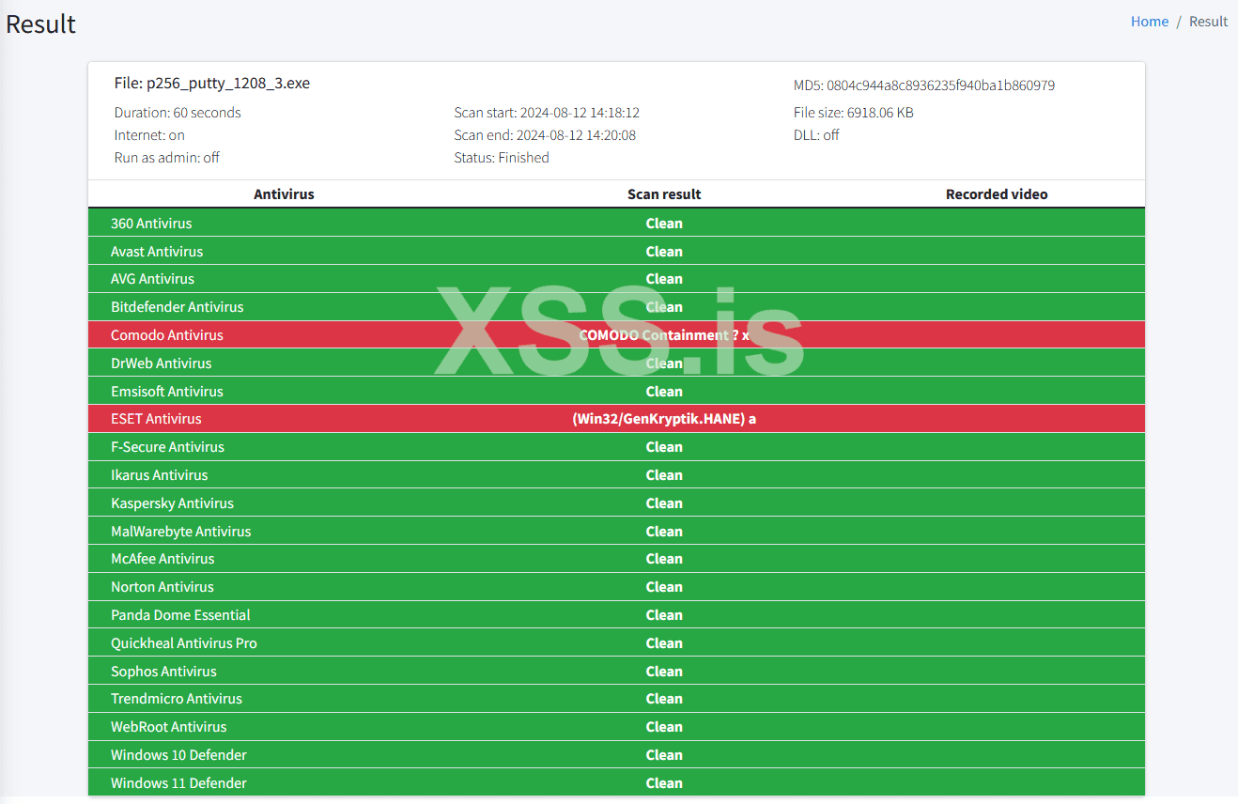Click the Clean result for WebRoot Antivirus

point(664,727)
